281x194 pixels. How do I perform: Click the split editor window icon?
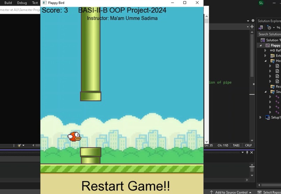(252, 27)
